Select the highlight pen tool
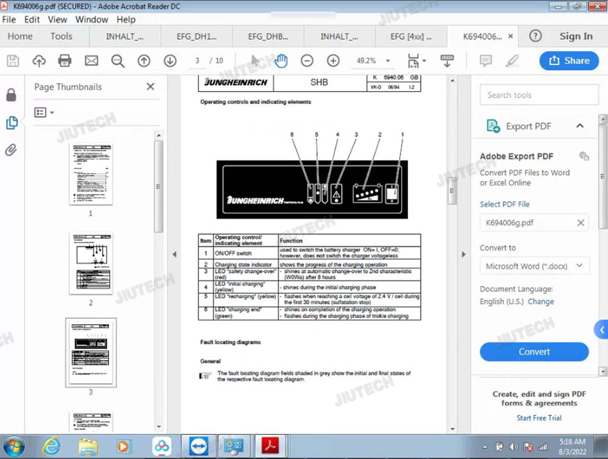Viewport: 608px width, 459px height. [512, 61]
